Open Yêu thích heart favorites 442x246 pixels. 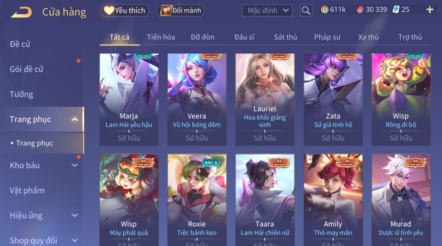pos(125,11)
